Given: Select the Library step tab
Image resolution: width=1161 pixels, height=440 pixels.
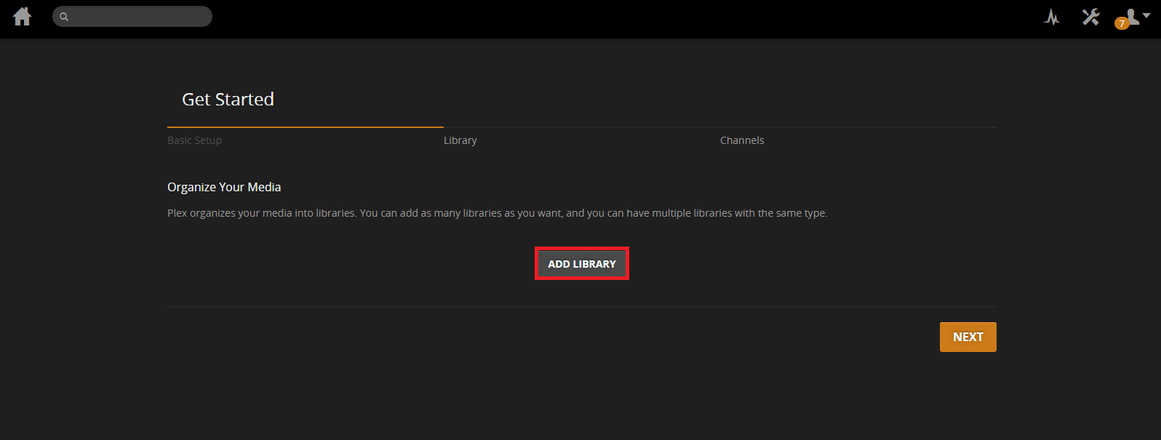Looking at the screenshot, I should tap(460, 140).
